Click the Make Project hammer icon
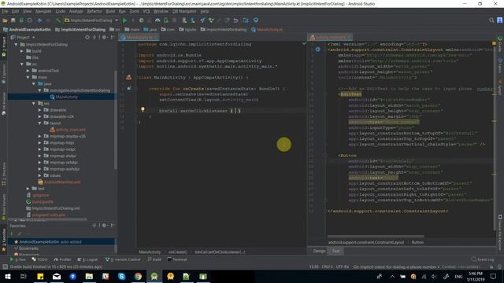Viewport: 504px width, 283px height. (57, 20)
